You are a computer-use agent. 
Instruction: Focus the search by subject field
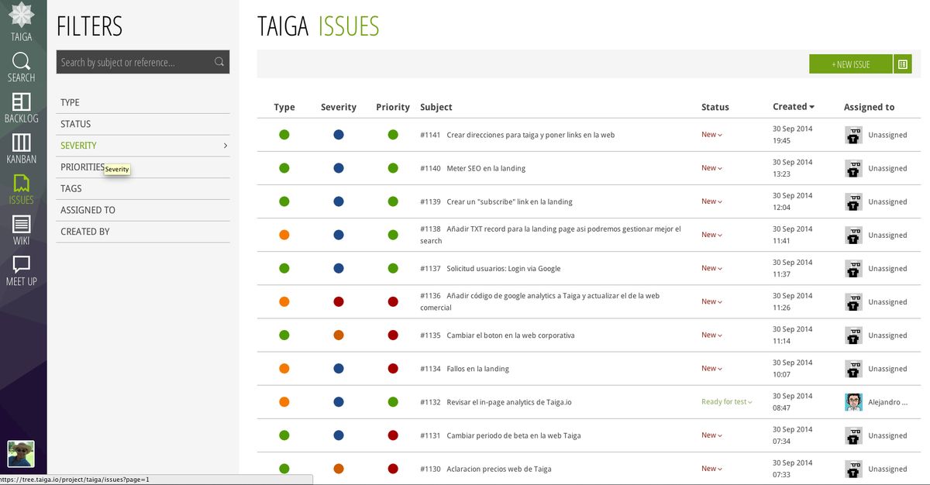132,62
